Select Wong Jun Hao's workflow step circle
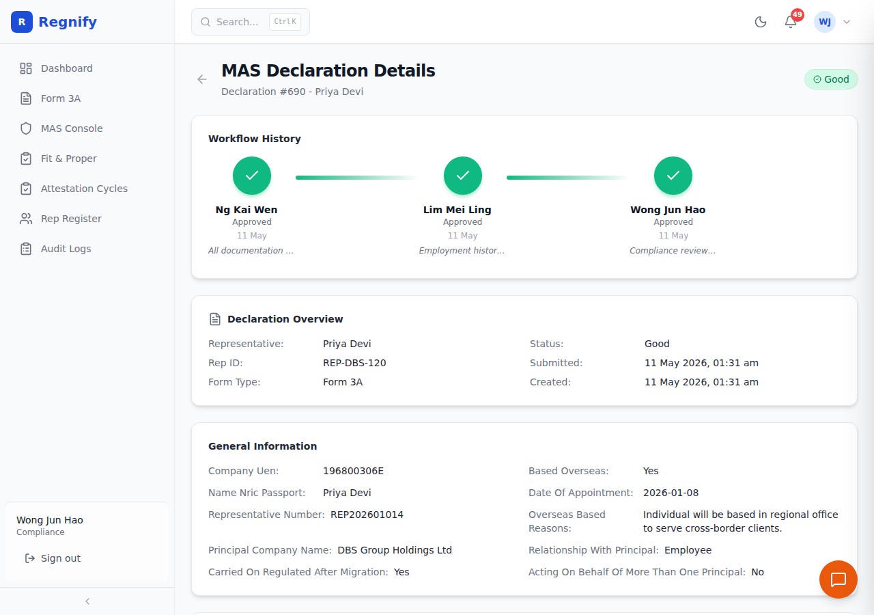 point(673,176)
